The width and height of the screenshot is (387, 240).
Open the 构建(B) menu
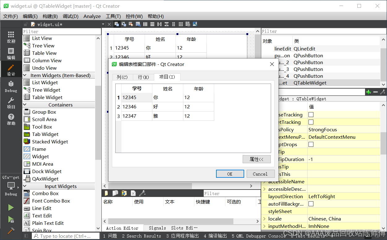coord(50,16)
